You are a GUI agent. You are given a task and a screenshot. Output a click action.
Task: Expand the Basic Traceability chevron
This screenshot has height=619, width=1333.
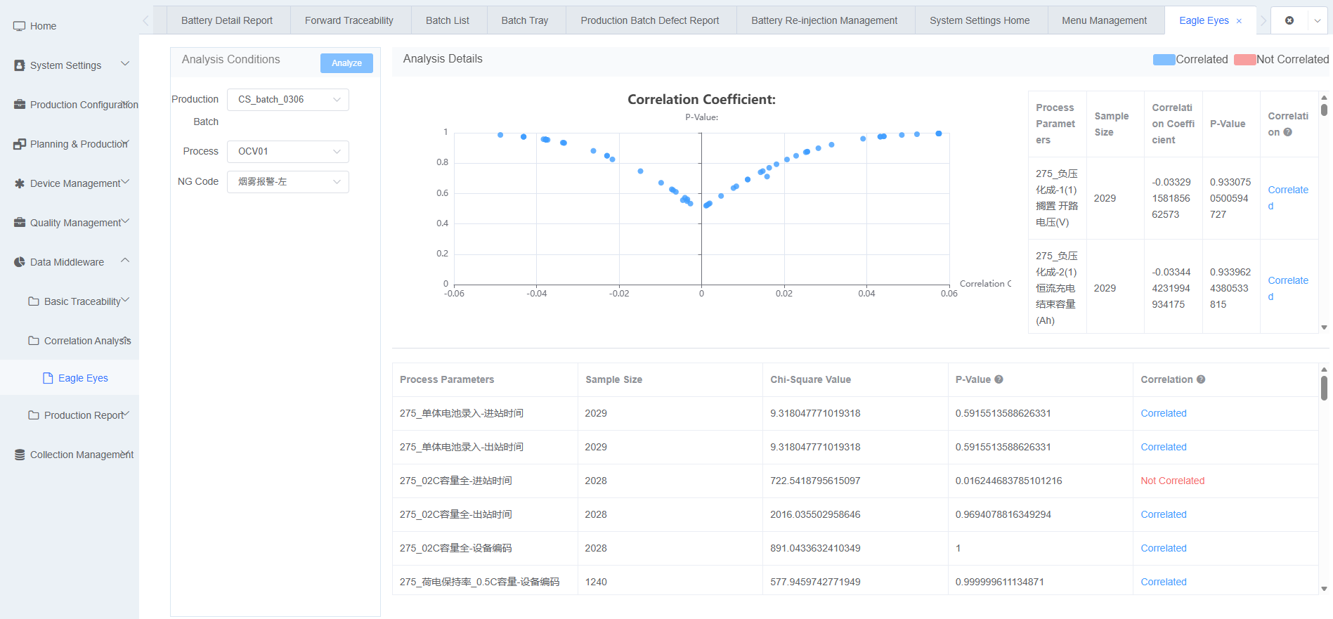coord(125,300)
